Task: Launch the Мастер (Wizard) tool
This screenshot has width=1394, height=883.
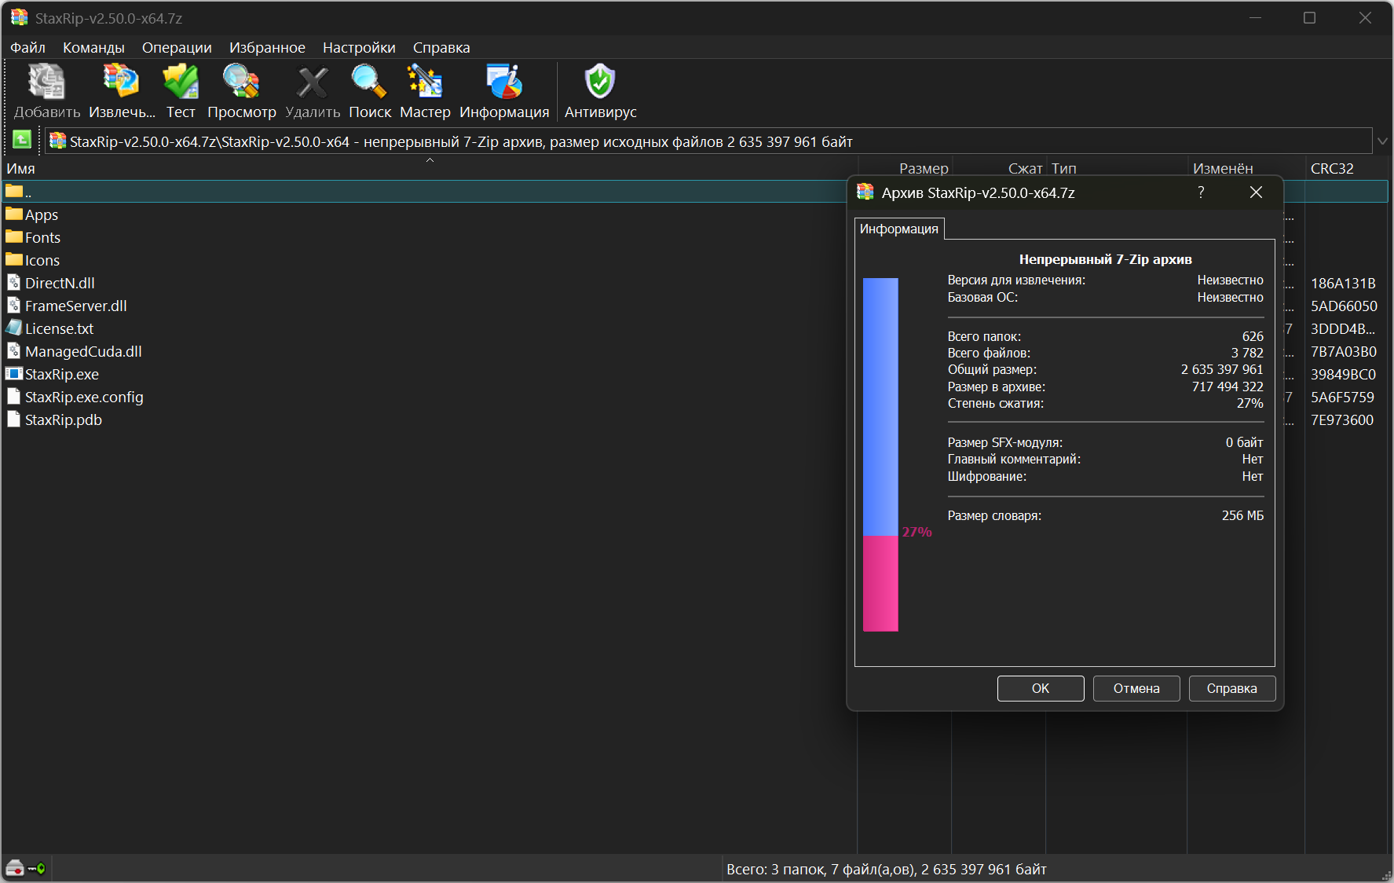Action: [425, 82]
